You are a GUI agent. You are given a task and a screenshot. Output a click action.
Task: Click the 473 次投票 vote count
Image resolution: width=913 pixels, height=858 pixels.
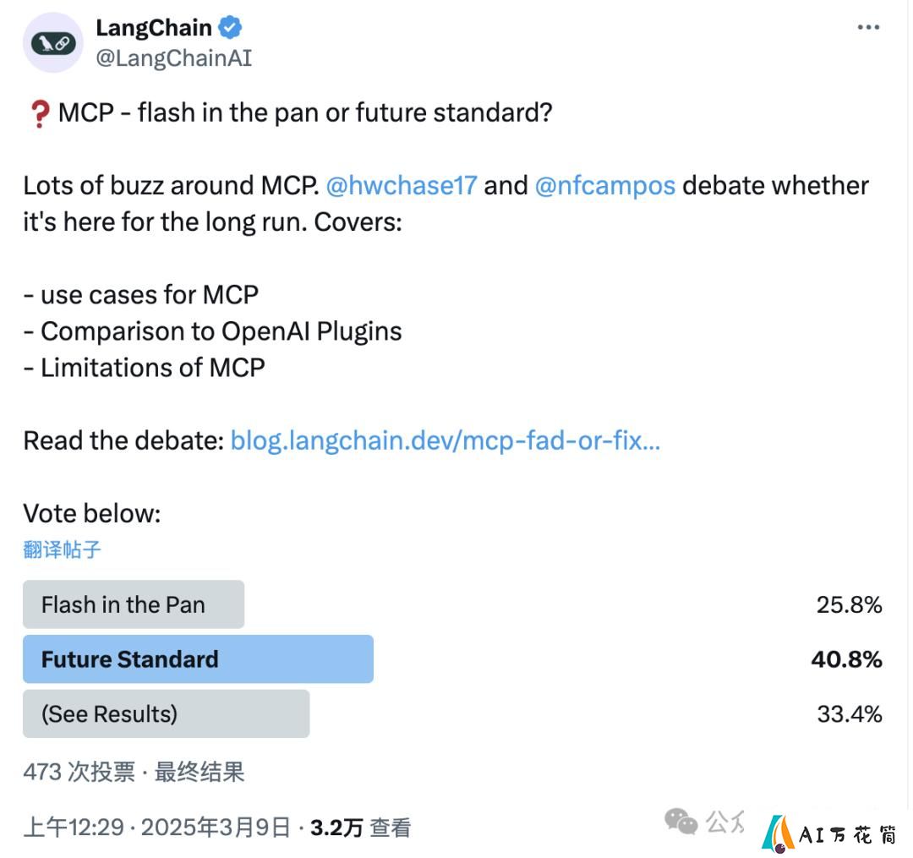[x=79, y=772]
